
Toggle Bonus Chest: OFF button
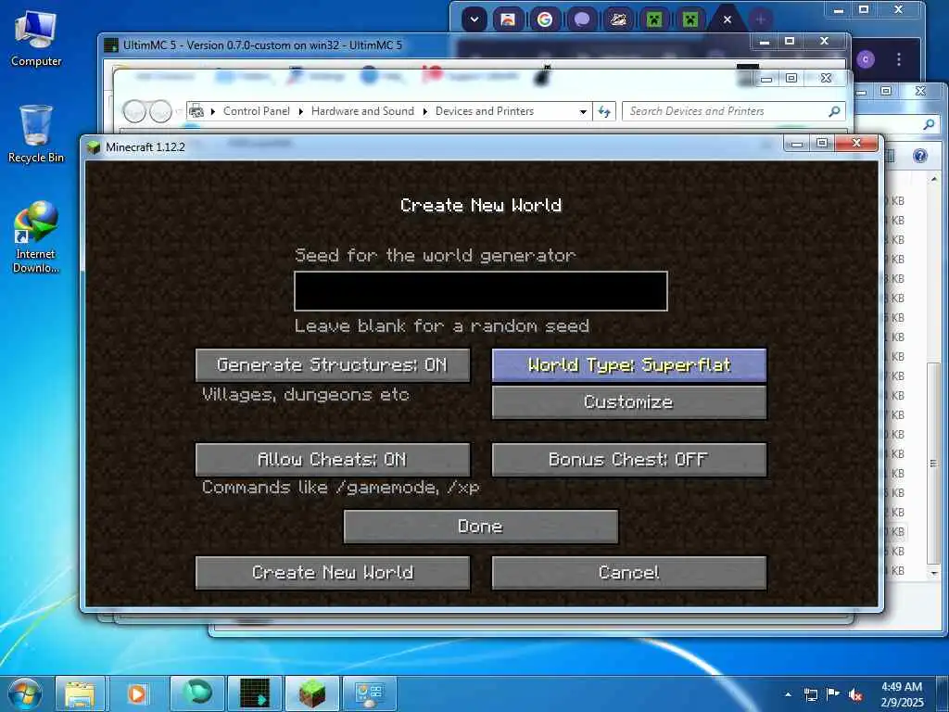coord(629,460)
